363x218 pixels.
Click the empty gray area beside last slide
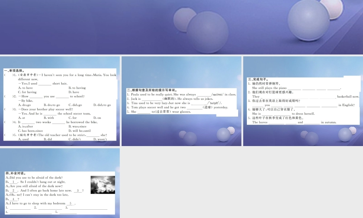(x=241, y=183)
